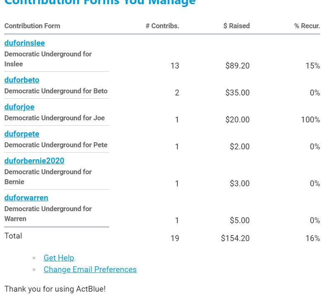Click the 'Thank you for using ActBlue!' text
The height and width of the screenshot is (297, 325).
[55, 289]
